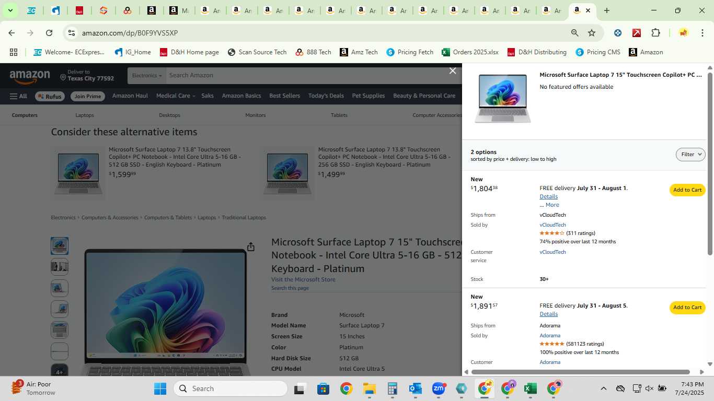The width and height of the screenshot is (714, 401).
Task: Expand the Medical Care dropdown
Action: point(175,96)
